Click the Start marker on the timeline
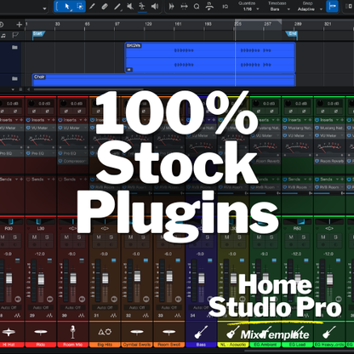This screenshot has height=354, width=354. 38,34
